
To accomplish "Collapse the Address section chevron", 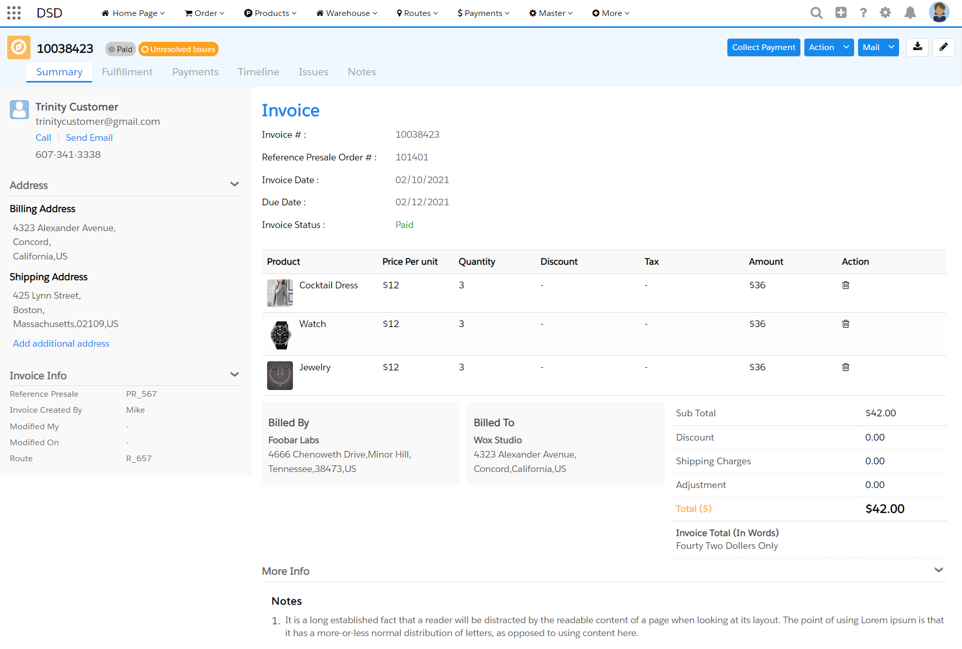I will 235,184.
